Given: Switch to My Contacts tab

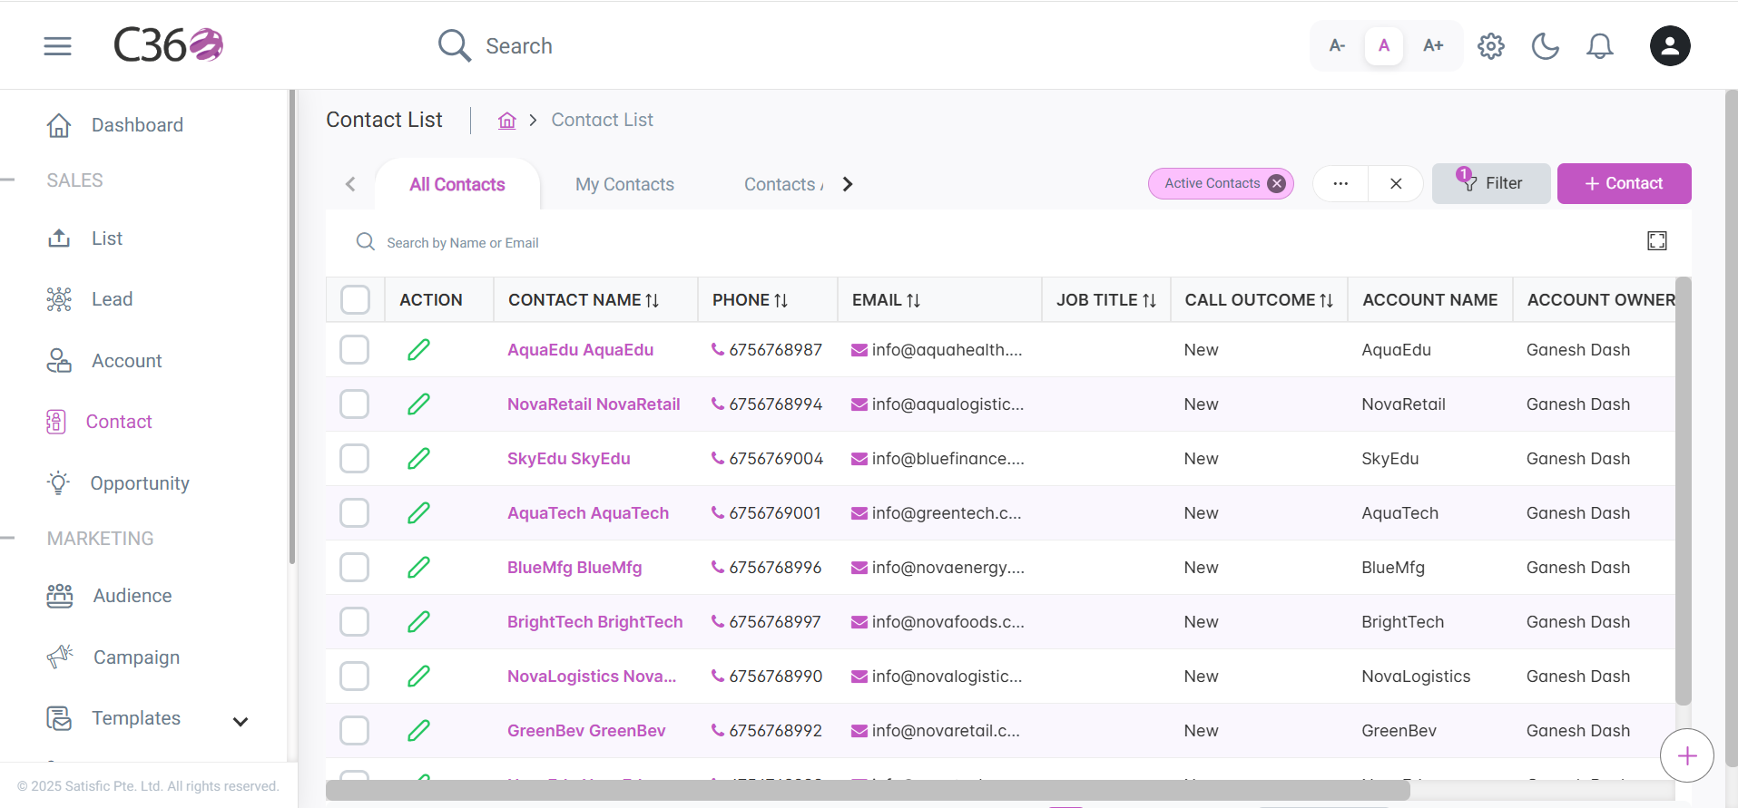Looking at the screenshot, I should (624, 184).
